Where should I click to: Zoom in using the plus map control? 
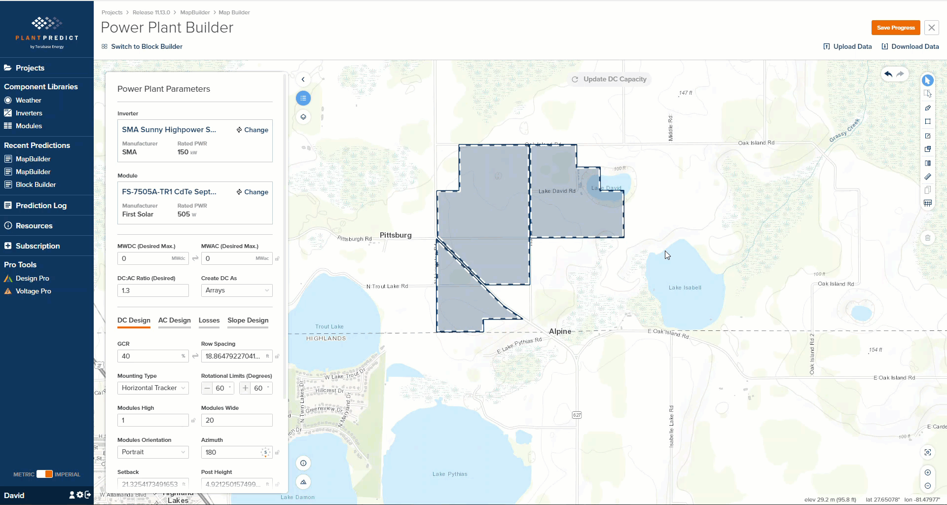click(x=928, y=472)
